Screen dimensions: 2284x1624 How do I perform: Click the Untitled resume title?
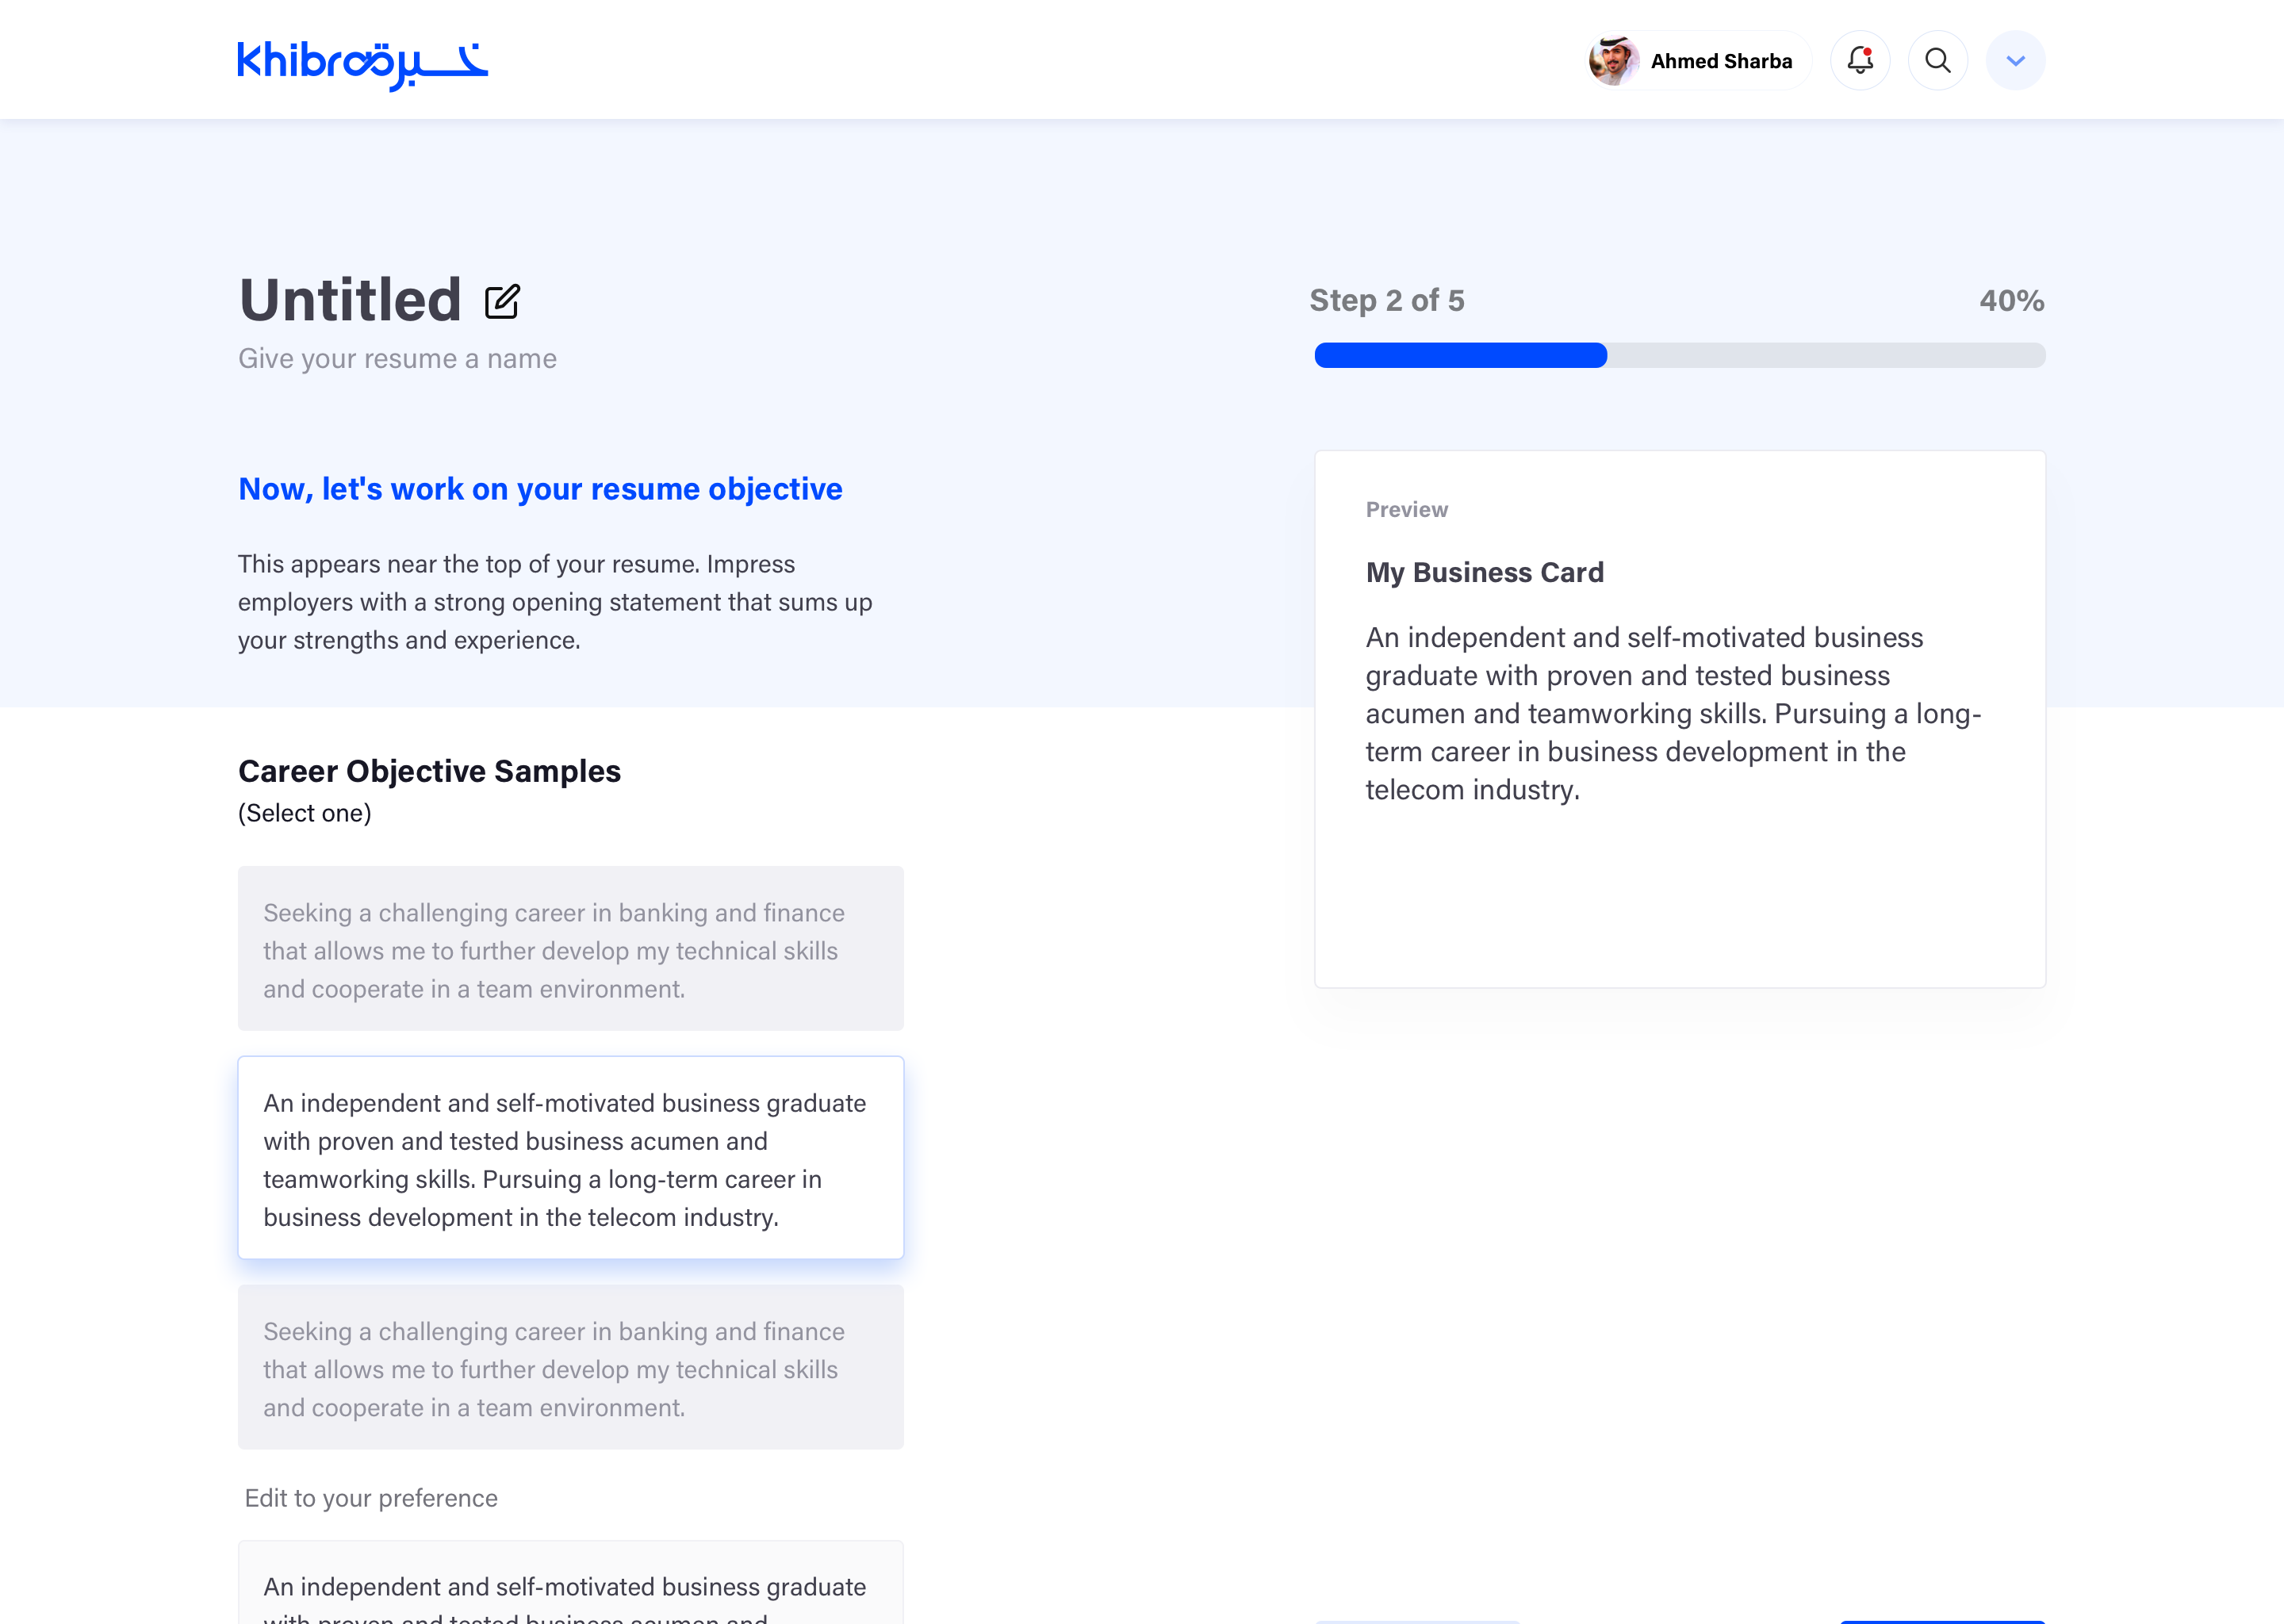(x=350, y=300)
